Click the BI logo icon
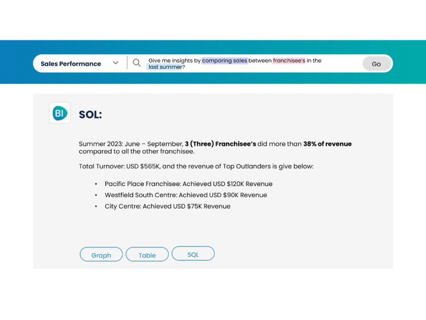This screenshot has width=426, height=320. tap(60, 113)
